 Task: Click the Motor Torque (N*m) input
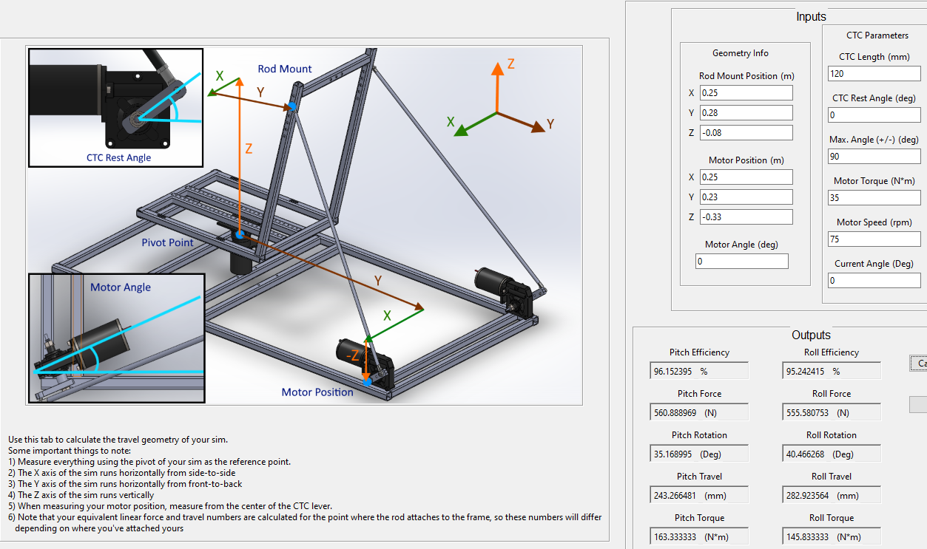(x=874, y=198)
